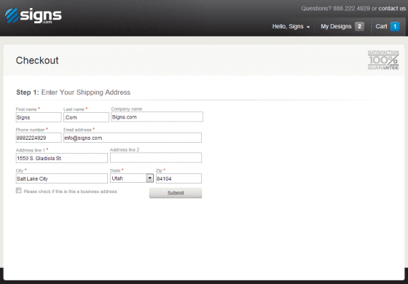Click the 'Step 1: Enter Your Shipping Address' heading
The width and height of the screenshot is (408, 284).
point(74,92)
